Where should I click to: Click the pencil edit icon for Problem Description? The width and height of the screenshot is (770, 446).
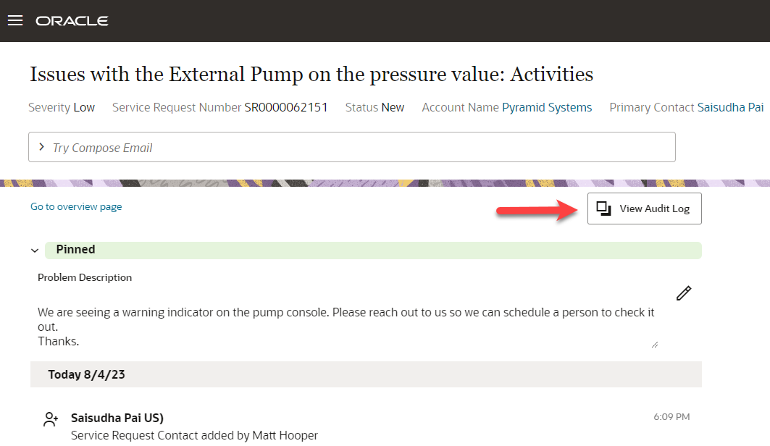coord(683,293)
